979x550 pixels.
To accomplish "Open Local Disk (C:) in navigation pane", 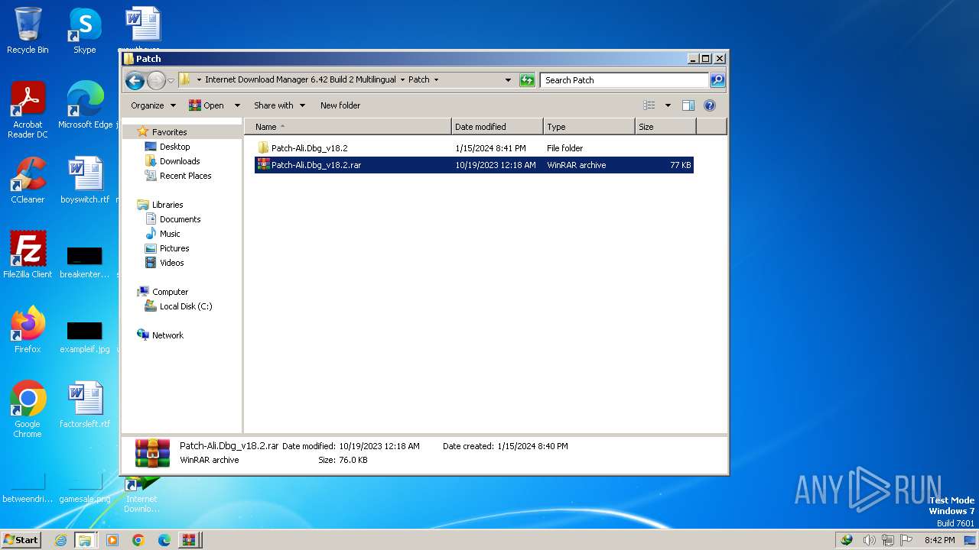I will (x=185, y=306).
